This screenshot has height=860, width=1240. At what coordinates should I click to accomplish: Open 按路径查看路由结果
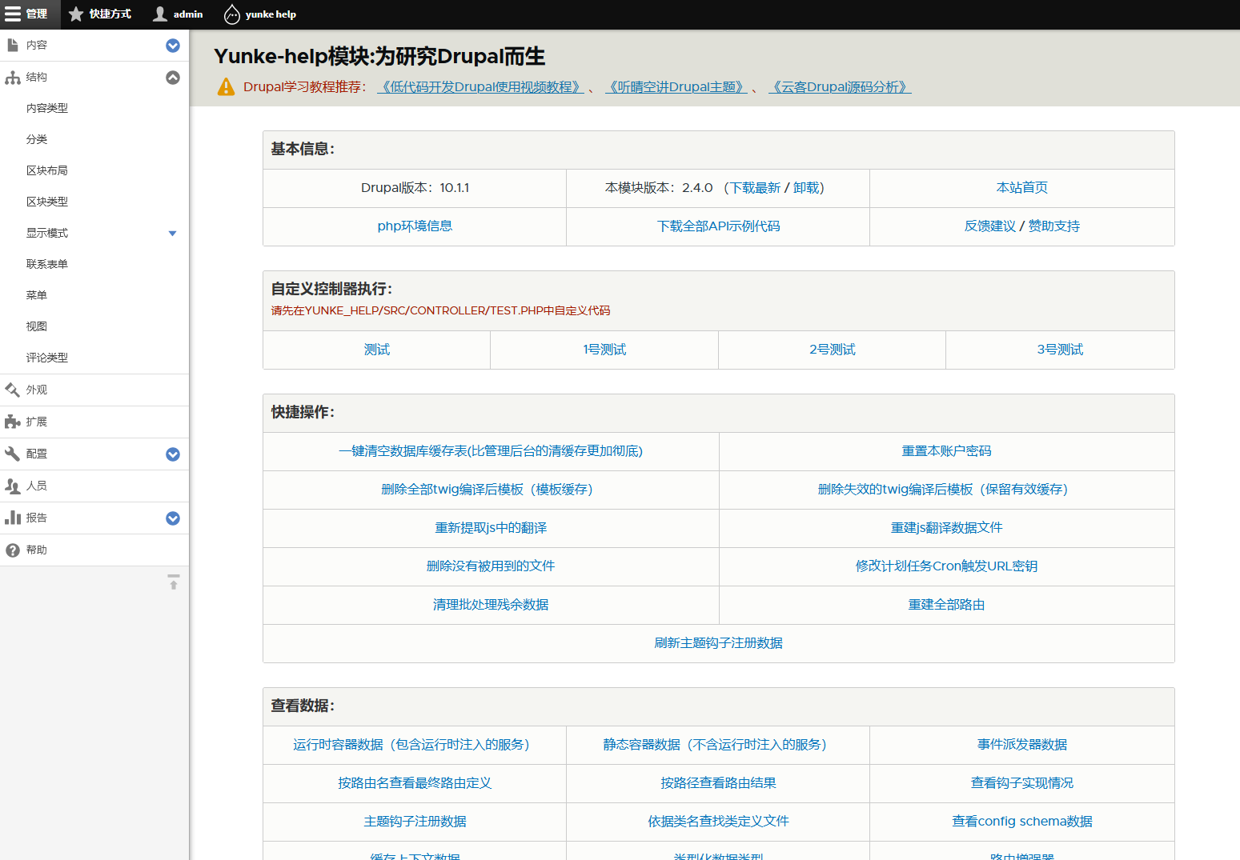click(x=718, y=783)
